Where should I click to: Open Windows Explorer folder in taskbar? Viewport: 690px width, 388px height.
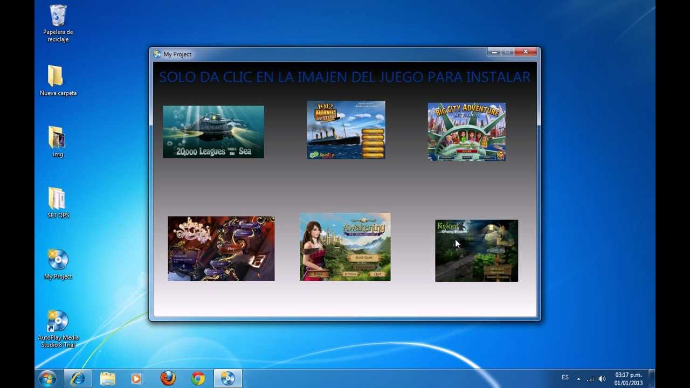pos(108,379)
